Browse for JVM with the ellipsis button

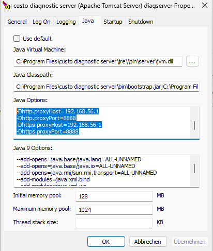click(x=192, y=61)
